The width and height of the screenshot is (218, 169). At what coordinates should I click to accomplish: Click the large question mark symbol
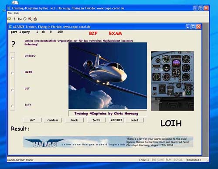[13, 44]
